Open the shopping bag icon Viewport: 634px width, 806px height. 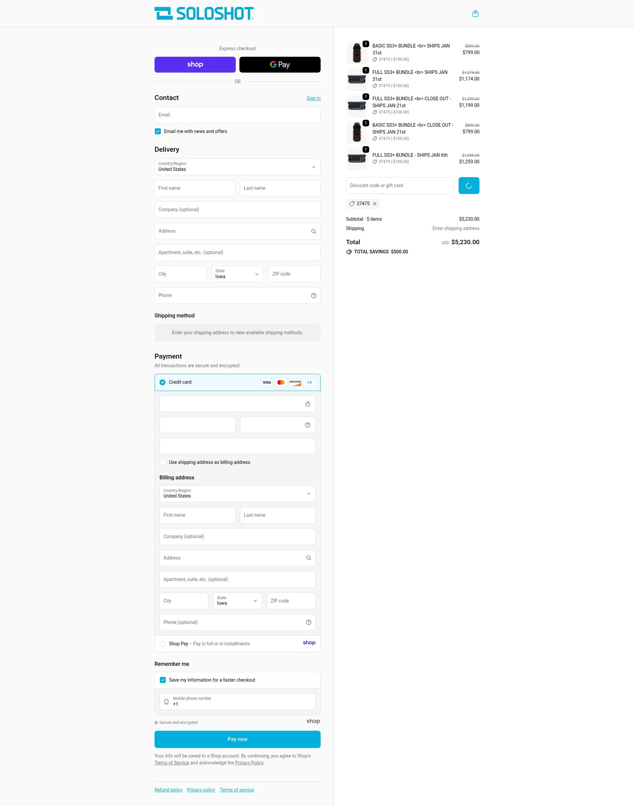(x=475, y=13)
